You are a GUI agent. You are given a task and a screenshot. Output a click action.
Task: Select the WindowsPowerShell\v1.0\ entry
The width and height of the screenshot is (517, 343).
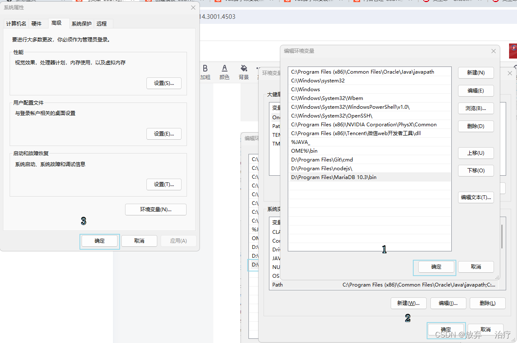point(370,107)
